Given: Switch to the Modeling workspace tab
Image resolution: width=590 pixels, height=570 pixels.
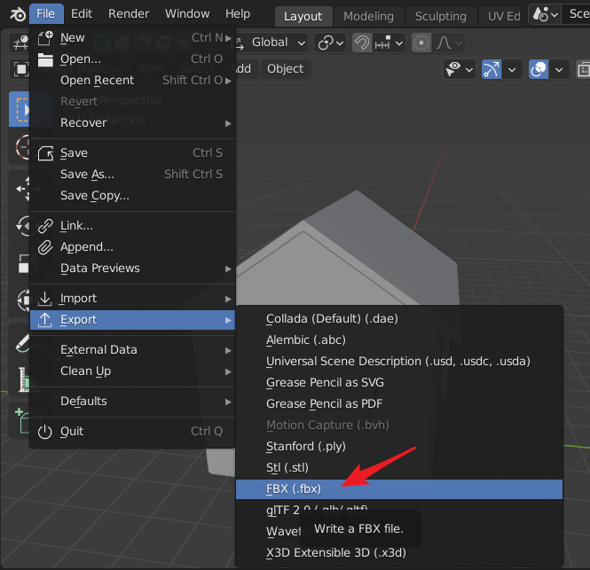Looking at the screenshot, I should [368, 17].
